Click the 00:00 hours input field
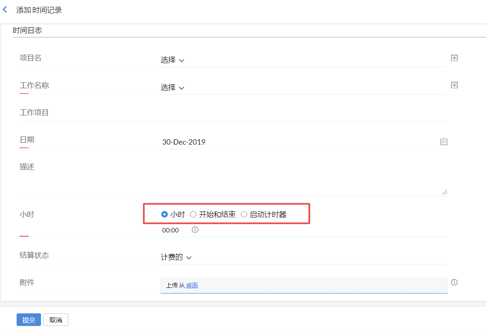 [170, 230]
